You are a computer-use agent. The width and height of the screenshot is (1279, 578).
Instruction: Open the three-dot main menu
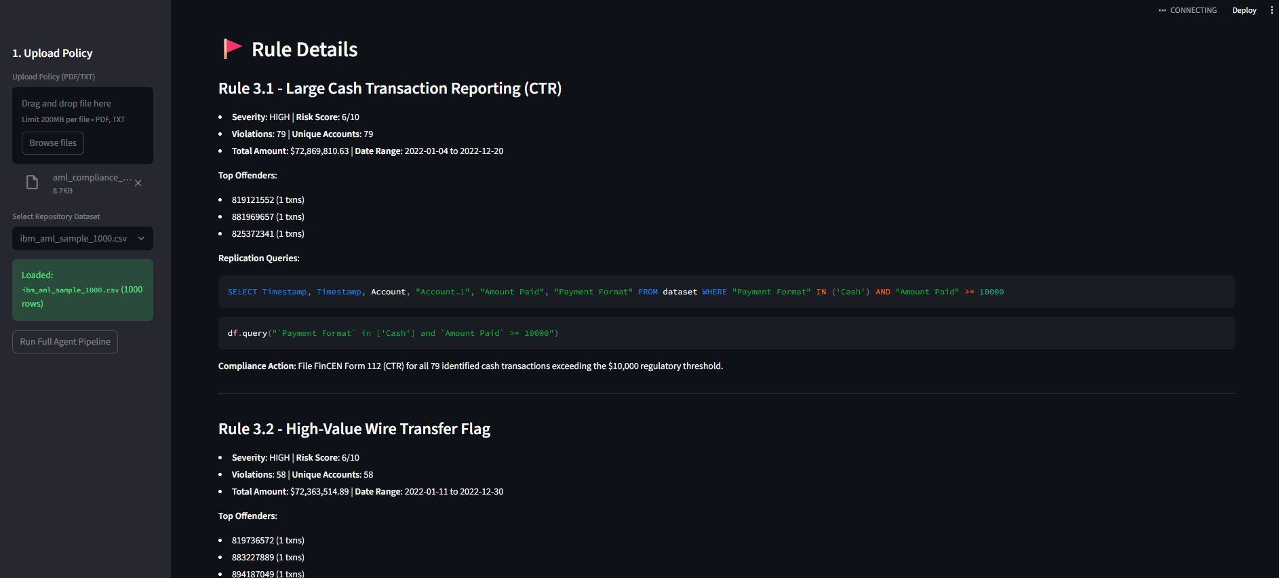tap(1272, 10)
